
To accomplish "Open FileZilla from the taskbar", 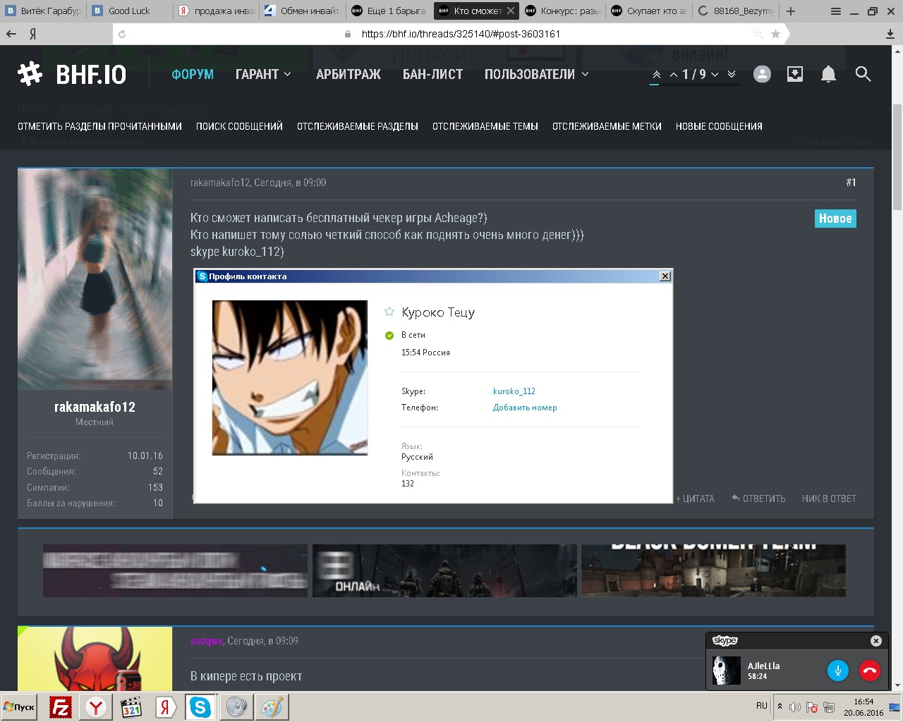I will (x=61, y=707).
